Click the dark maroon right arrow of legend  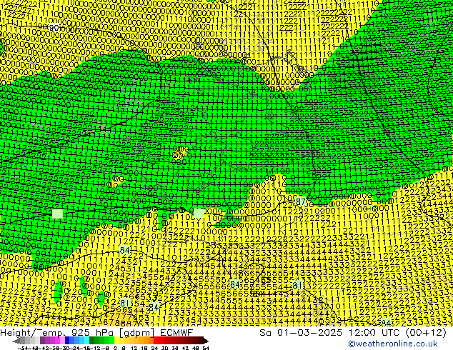pos(205,341)
